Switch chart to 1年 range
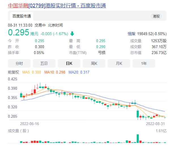The height and width of the screenshot is (146, 175). click(x=144, y=63)
